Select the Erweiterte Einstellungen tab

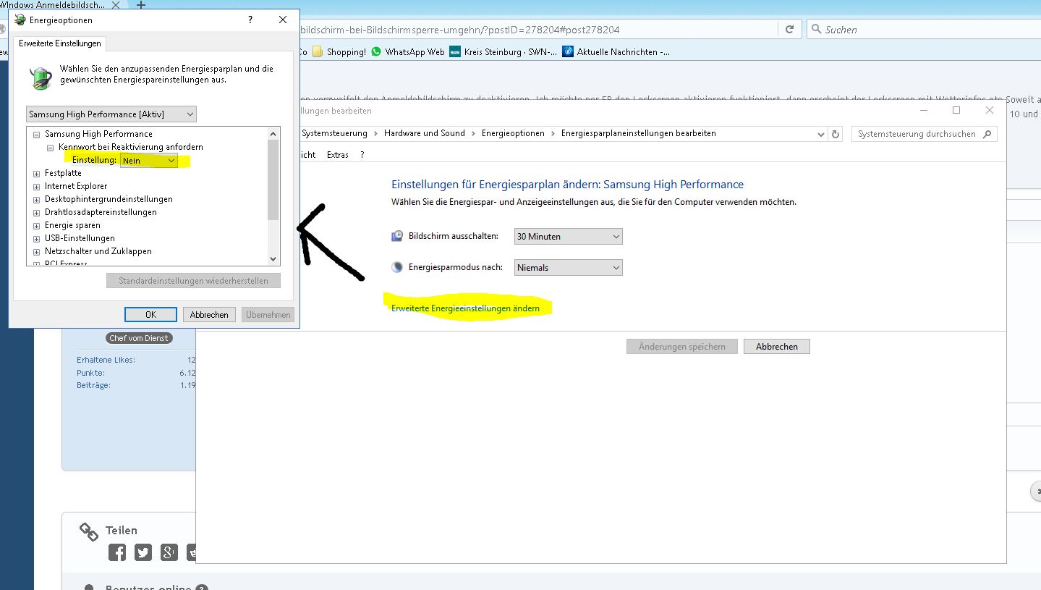[x=60, y=43]
